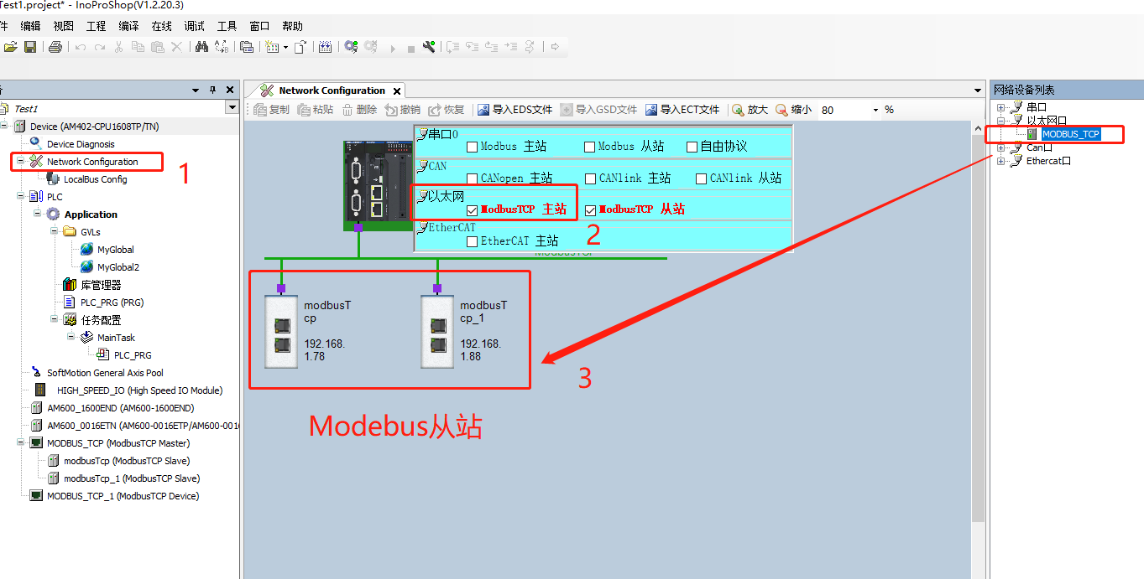Click the SoftMotion General Axis Pool joystick icon
Viewport: 1144px width, 579px height.
[x=36, y=372]
